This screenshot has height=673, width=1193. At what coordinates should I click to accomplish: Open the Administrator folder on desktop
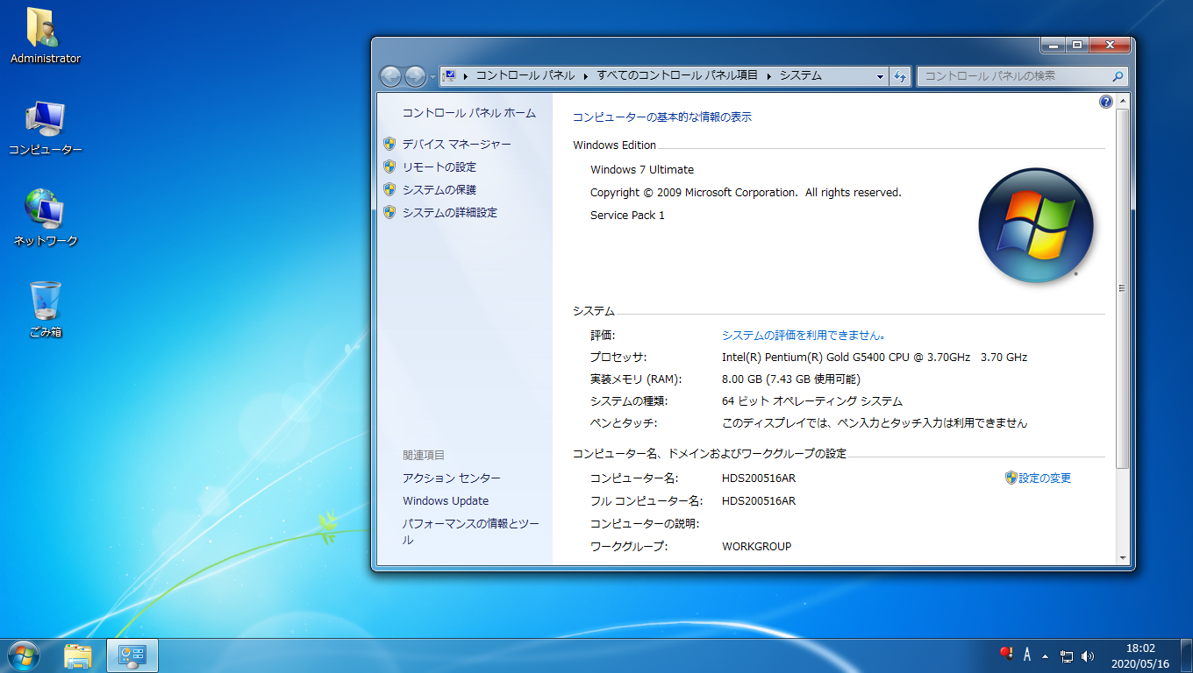pos(45,36)
